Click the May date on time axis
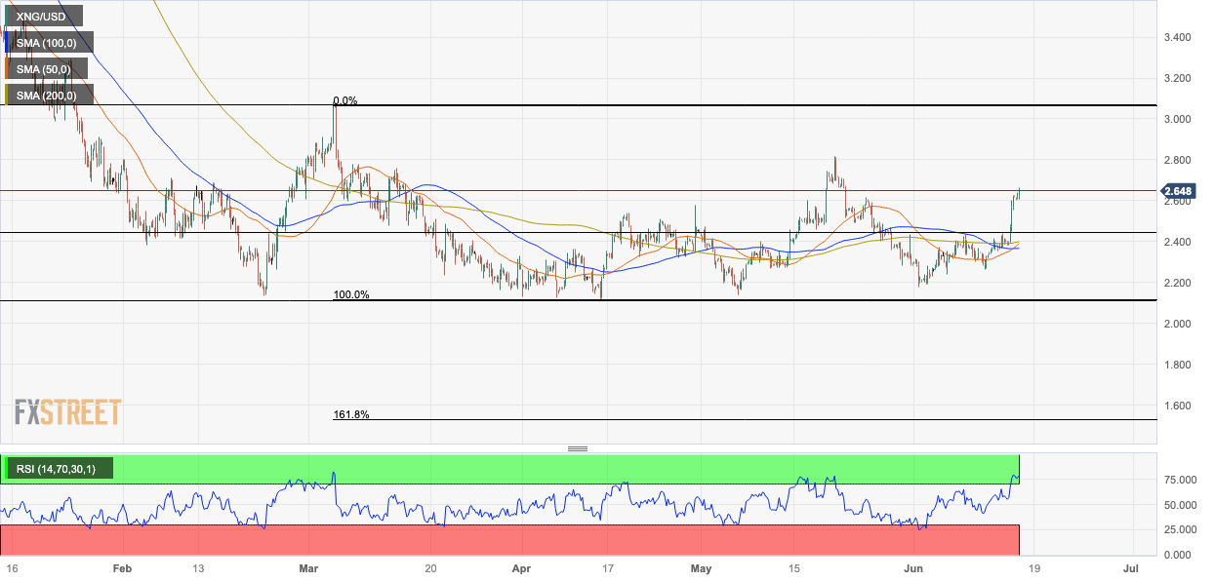Image resolution: width=1214 pixels, height=581 pixels. click(700, 567)
